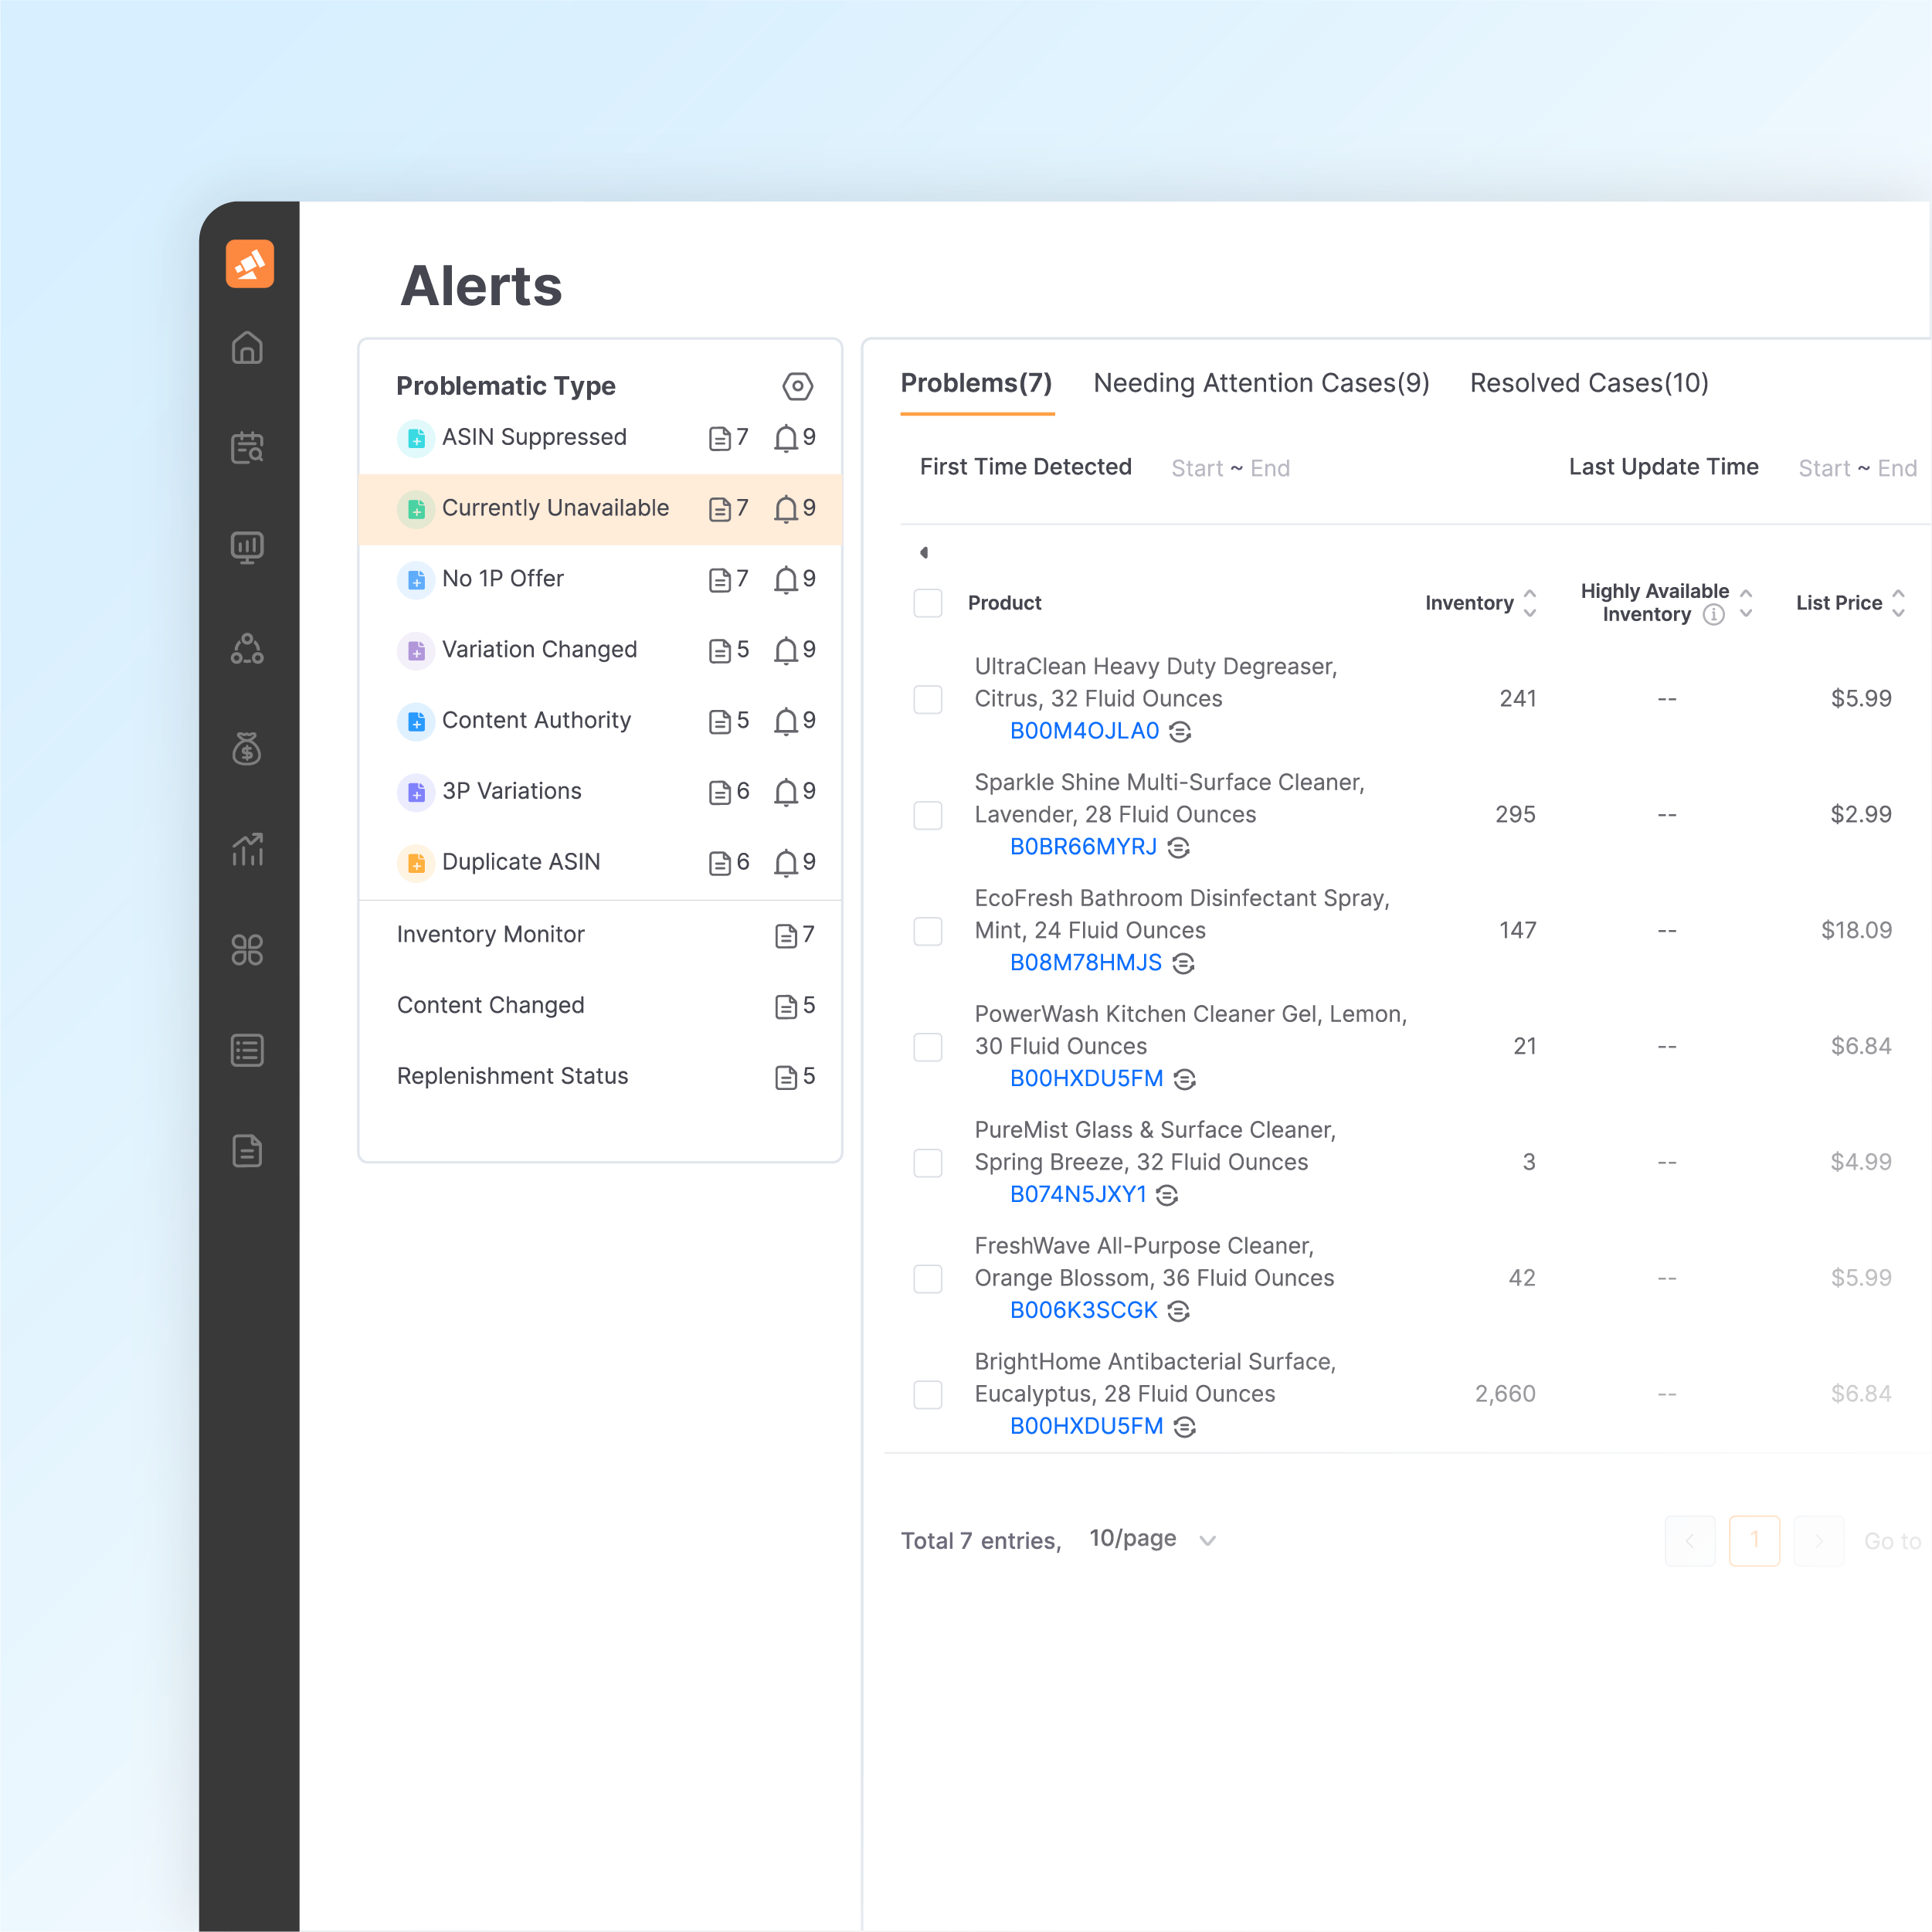Select the PowerWash Kitchen Cleaner Gel checkbox
The height and width of the screenshot is (1932, 1932).
point(927,1047)
